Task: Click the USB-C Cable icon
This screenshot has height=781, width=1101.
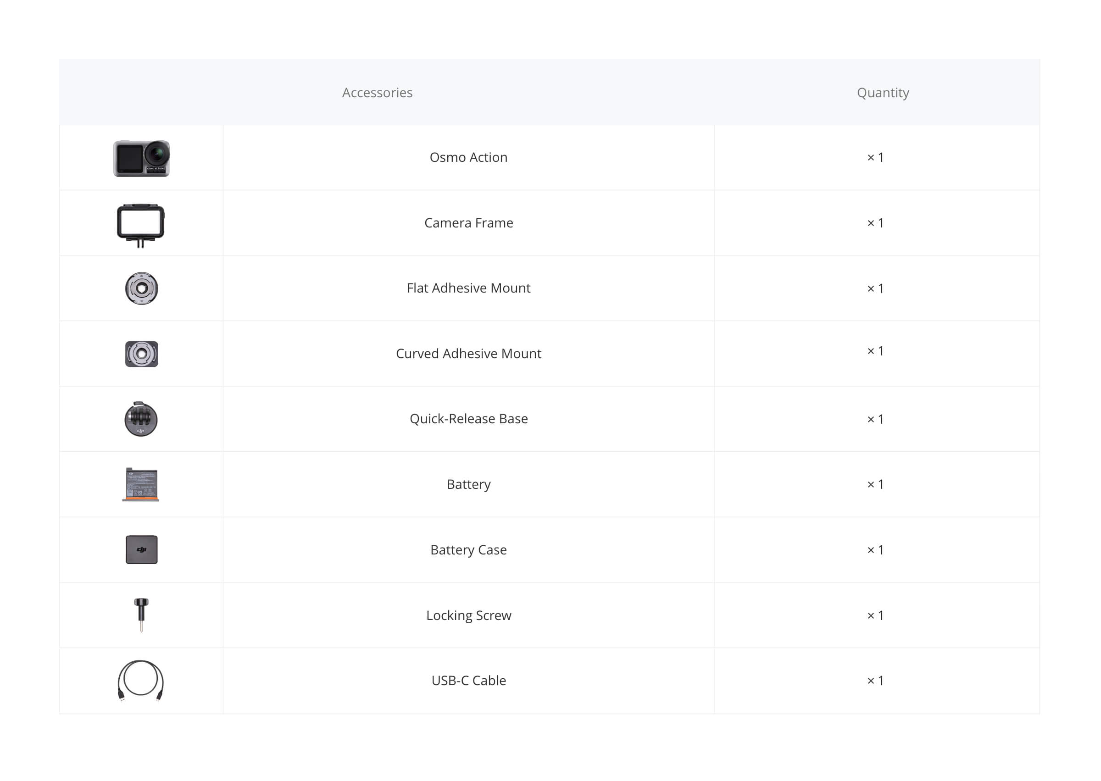Action: [x=141, y=681]
